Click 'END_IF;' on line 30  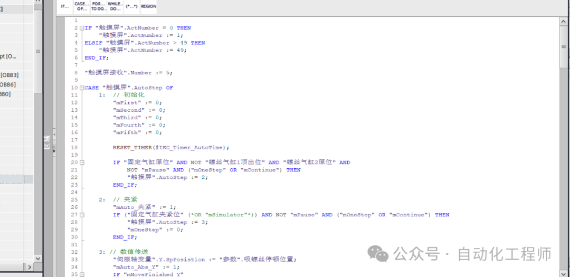click(x=125, y=237)
